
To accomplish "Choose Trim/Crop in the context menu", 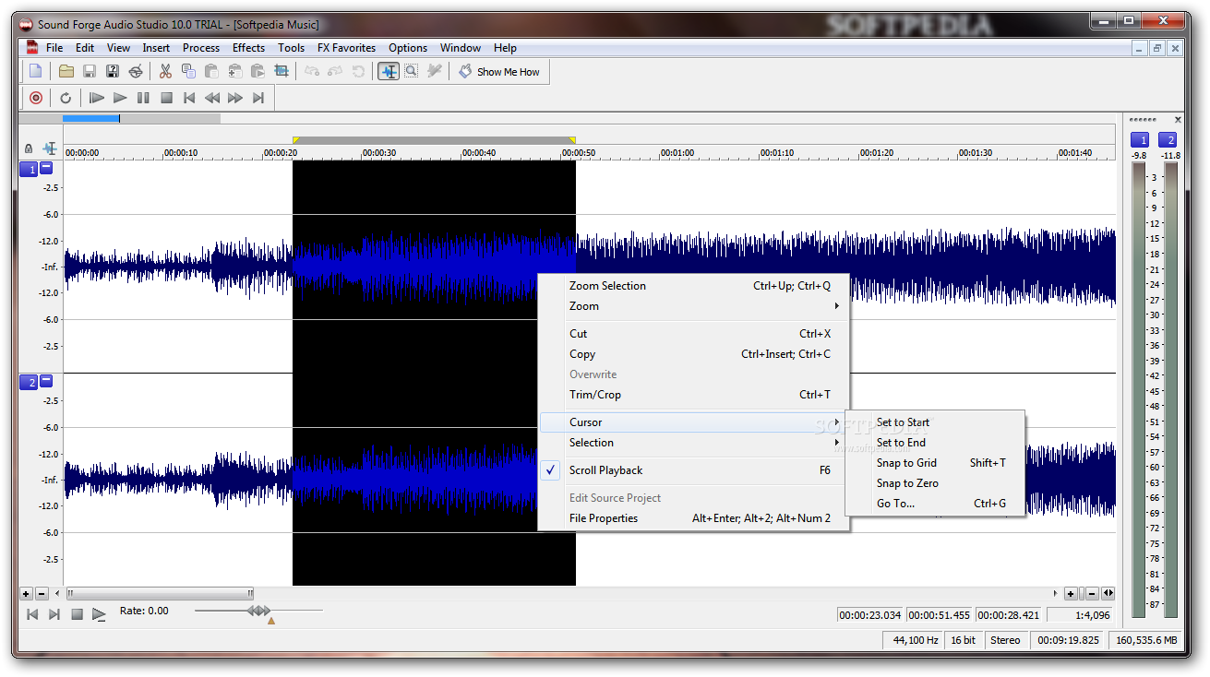I will point(693,395).
